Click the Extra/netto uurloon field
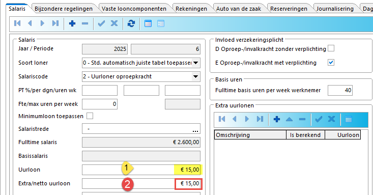This screenshot has height=195, width=373. point(141,184)
